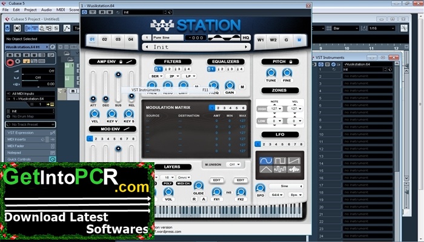Click the W1 page button
The height and width of the screenshot is (242, 424).
pos(260,40)
